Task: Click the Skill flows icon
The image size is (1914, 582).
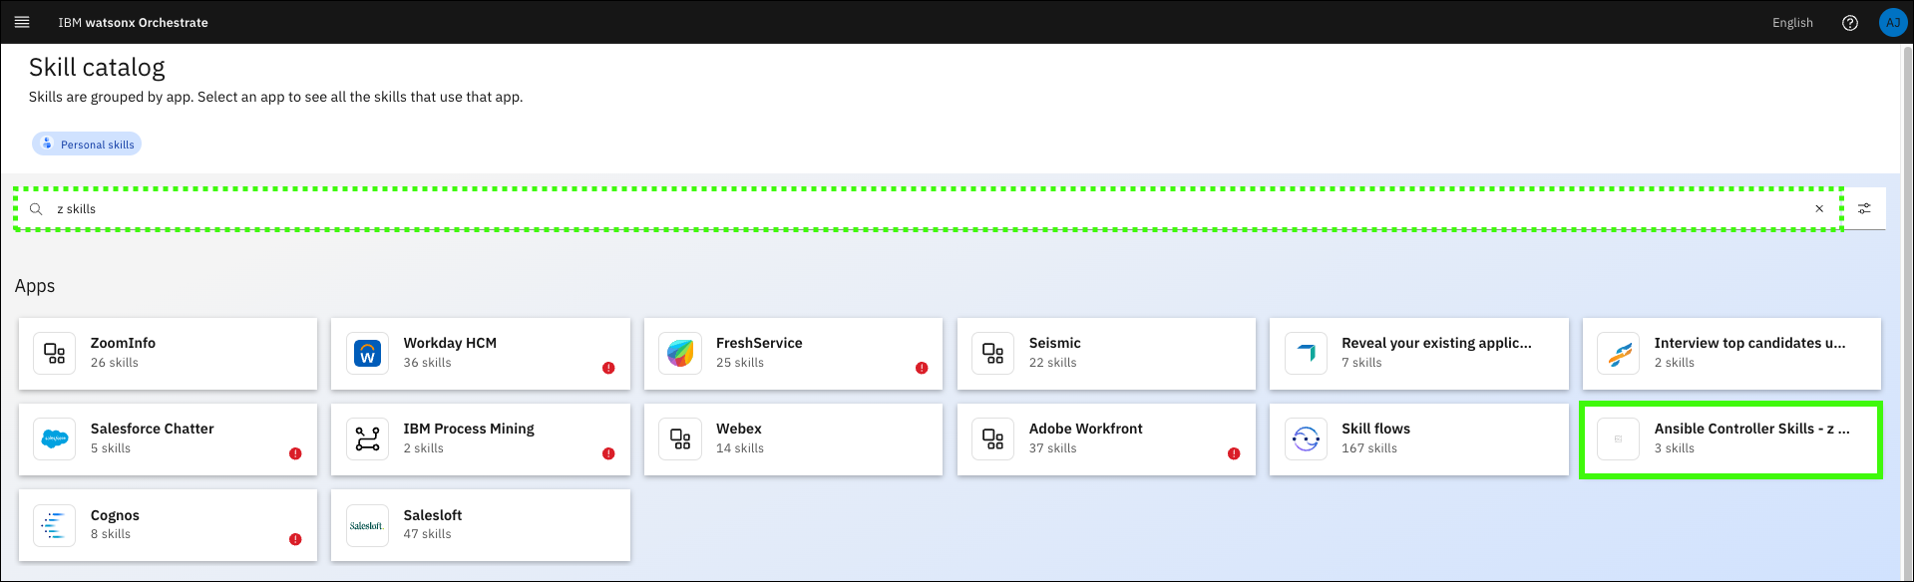Action: point(1306,439)
